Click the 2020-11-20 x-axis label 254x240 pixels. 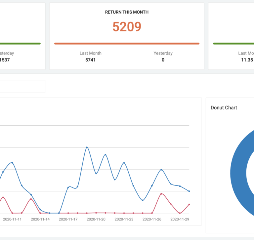tap(96, 219)
